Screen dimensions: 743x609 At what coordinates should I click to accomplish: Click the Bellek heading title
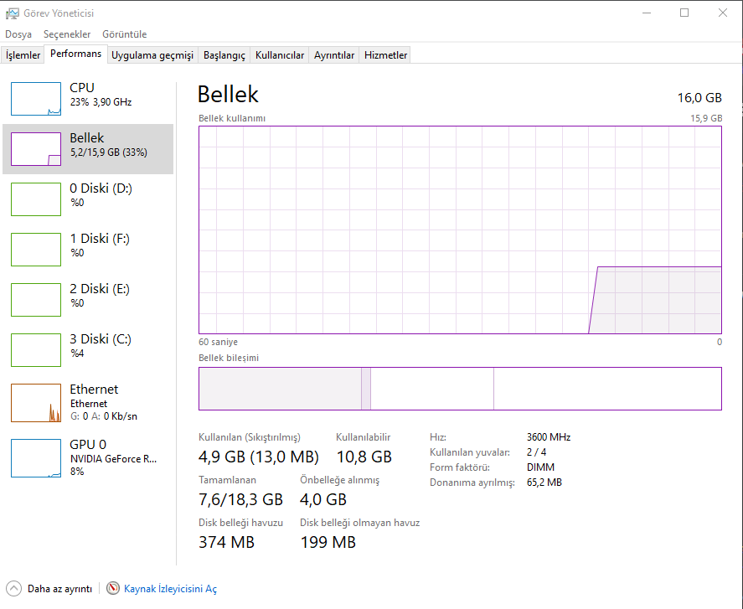[228, 94]
